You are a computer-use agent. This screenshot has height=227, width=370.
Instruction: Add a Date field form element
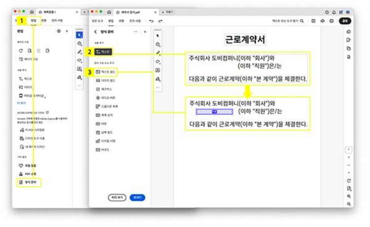point(104,132)
